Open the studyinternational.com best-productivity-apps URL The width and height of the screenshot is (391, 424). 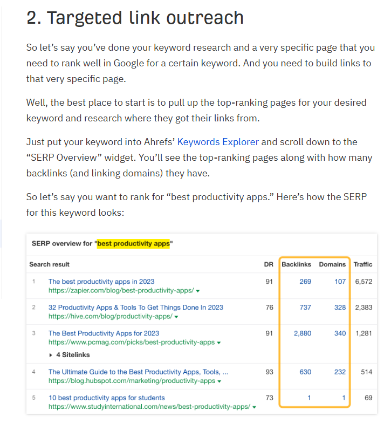149,407
